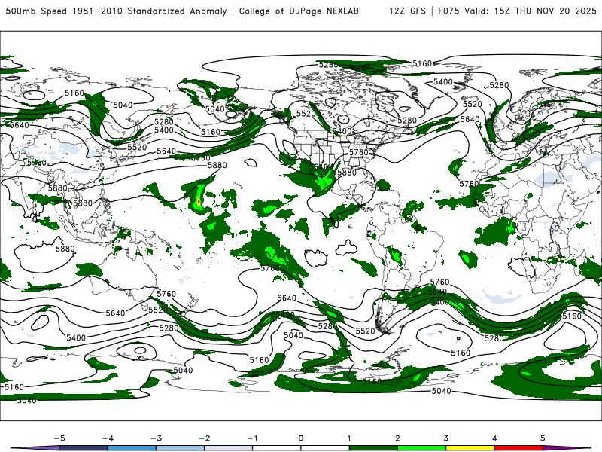Click the "College of DuPage NEXLAB" text
The image size is (602, 452).
click(x=299, y=11)
